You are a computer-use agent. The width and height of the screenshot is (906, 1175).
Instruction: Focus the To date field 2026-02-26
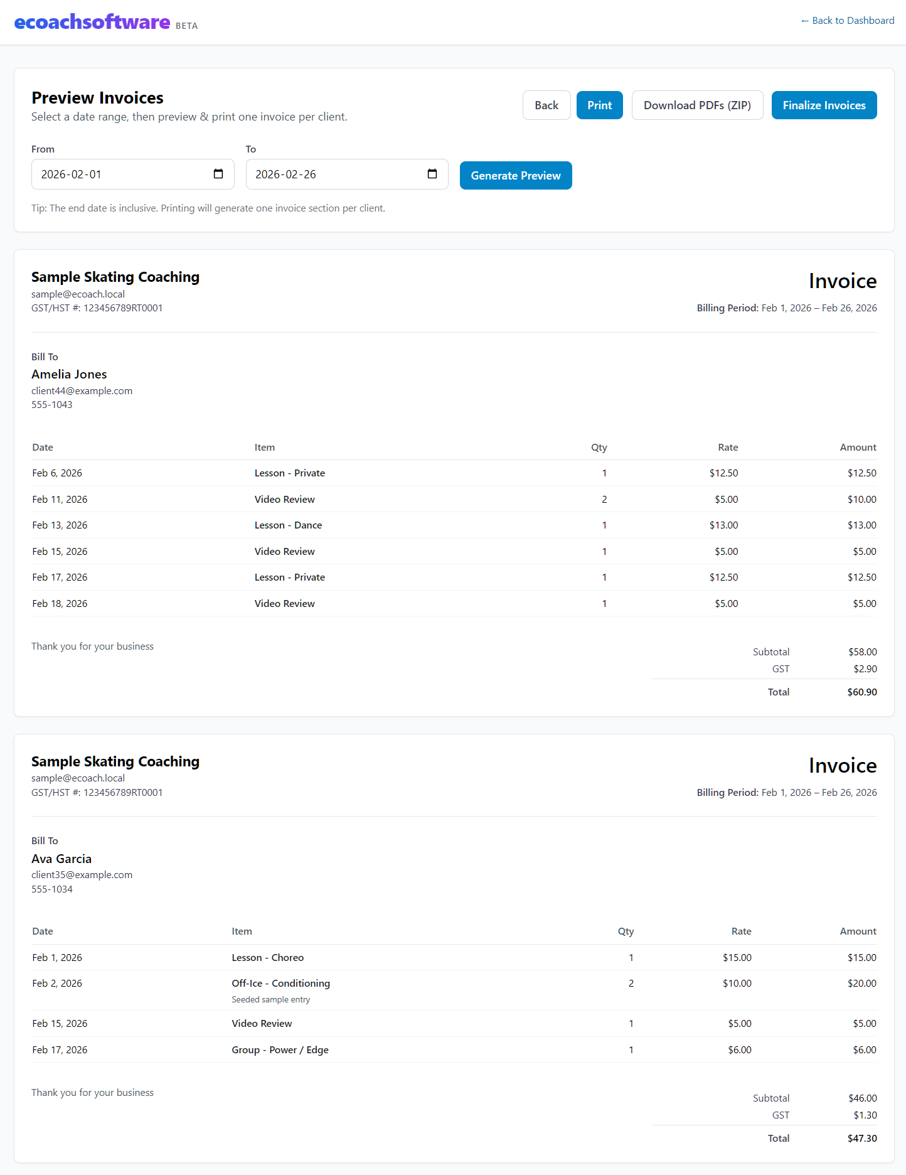(x=347, y=174)
